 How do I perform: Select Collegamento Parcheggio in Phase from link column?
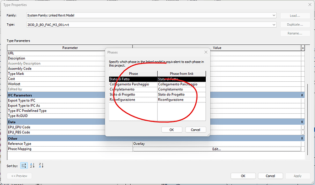[177, 84]
